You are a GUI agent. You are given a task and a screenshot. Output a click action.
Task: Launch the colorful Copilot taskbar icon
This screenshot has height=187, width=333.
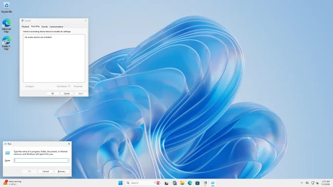coord(175,183)
